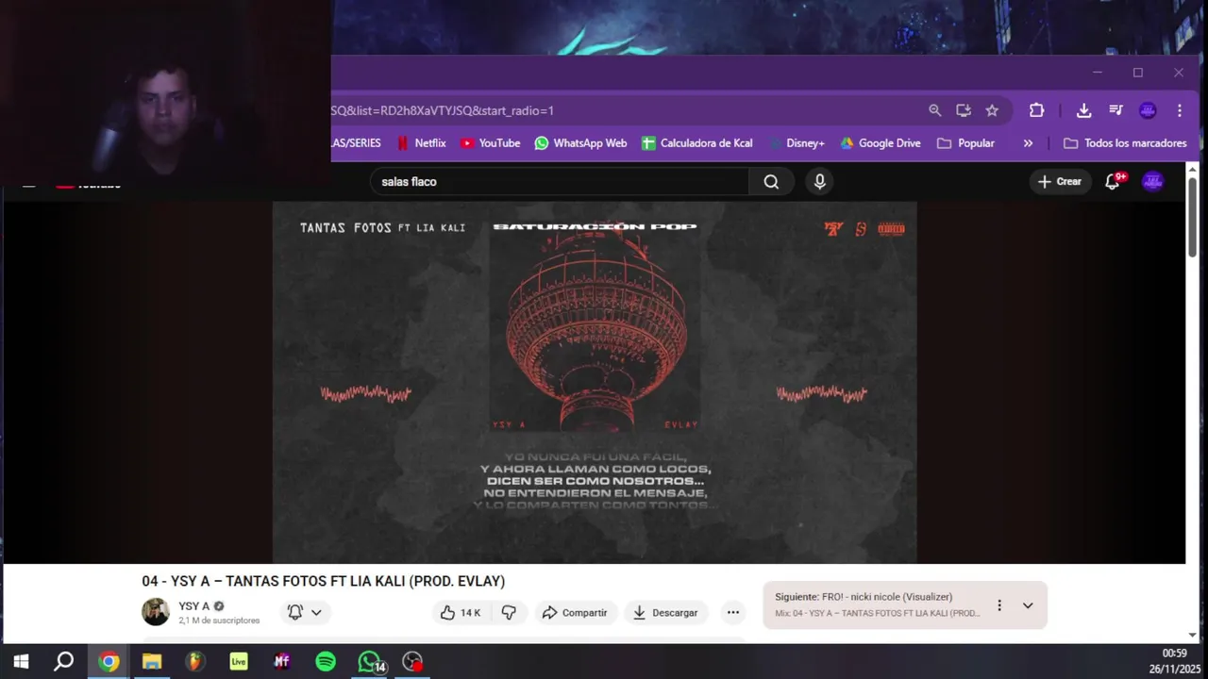Click Chrome zoom magnifier icon in address bar

(x=934, y=110)
